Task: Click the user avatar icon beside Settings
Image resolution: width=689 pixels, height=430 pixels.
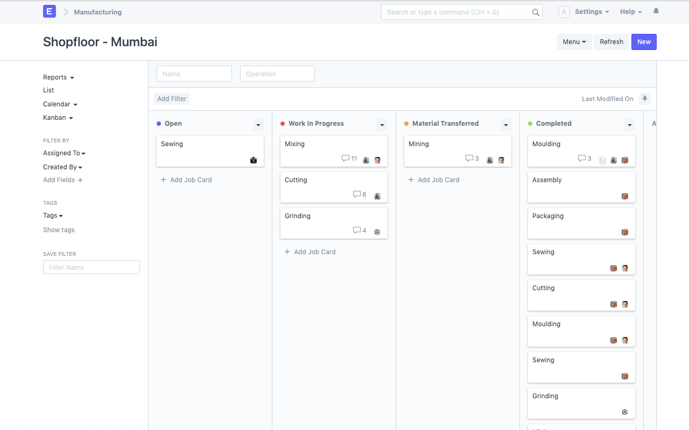Action: (x=564, y=12)
